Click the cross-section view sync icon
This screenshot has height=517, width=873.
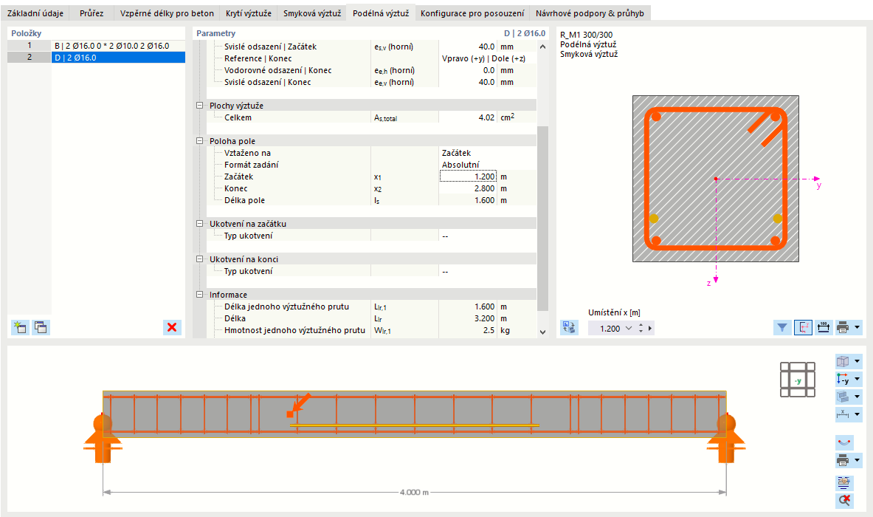pyautogui.click(x=568, y=328)
